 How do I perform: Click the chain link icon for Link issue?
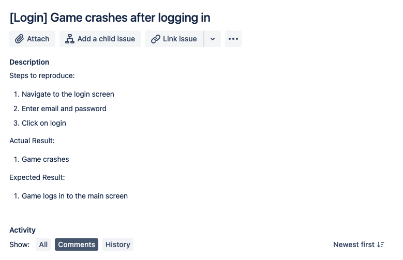click(x=155, y=39)
